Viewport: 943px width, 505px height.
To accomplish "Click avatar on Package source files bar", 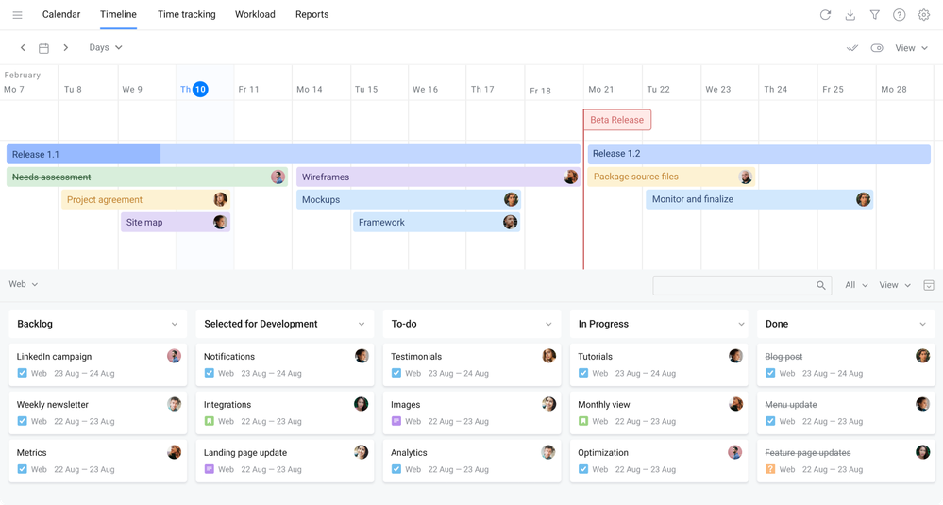I will pos(745,177).
